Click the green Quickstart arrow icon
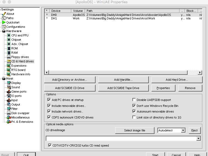The height and width of the screenshot is (156, 208). coord(4,22)
